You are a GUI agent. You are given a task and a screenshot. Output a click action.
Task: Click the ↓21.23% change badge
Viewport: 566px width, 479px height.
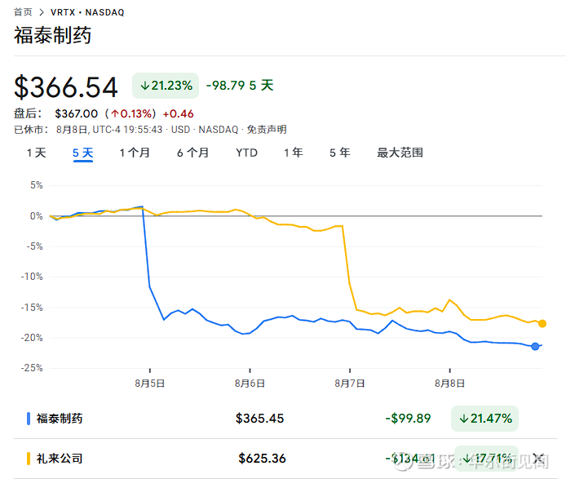tap(166, 86)
